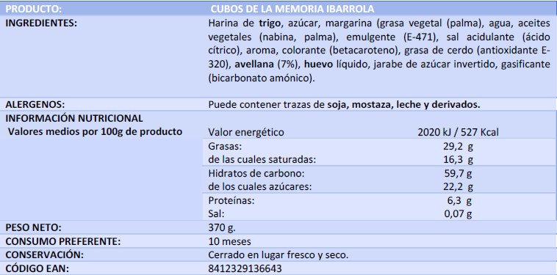Click the bold word trigo in ingredients
This screenshot has width=557, height=275.
pos(268,23)
